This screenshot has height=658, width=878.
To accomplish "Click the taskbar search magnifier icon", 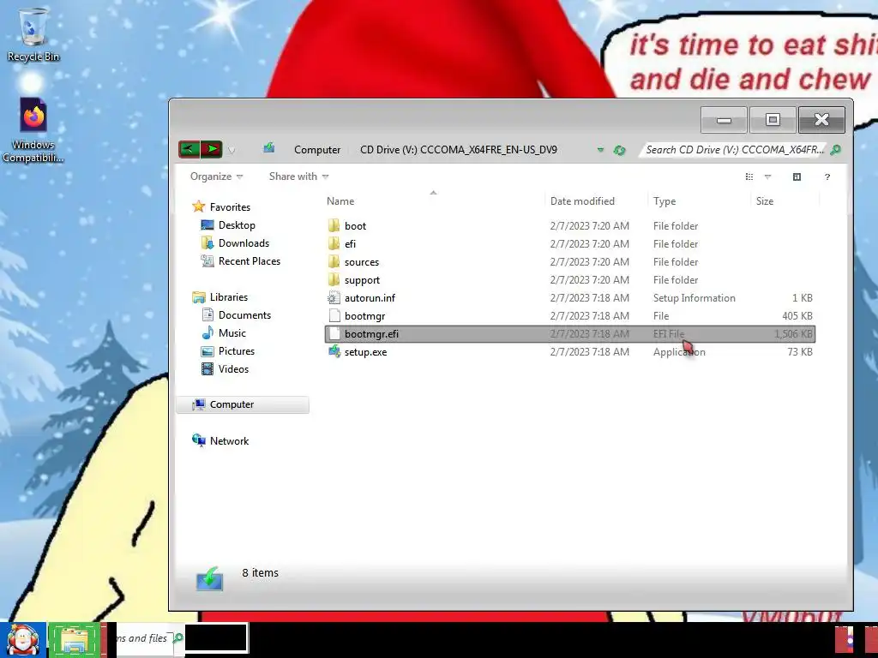I will pyautogui.click(x=178, y=637).
